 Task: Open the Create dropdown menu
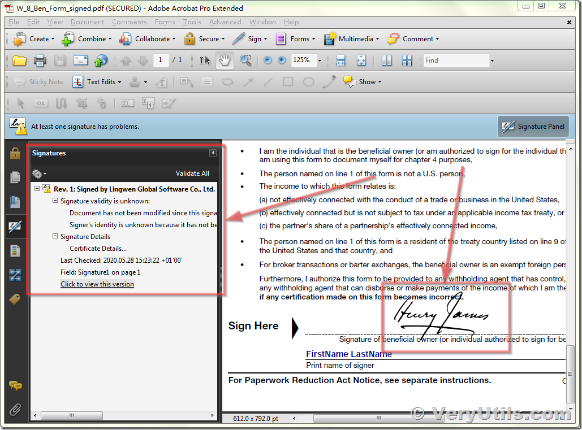(33, 39)
